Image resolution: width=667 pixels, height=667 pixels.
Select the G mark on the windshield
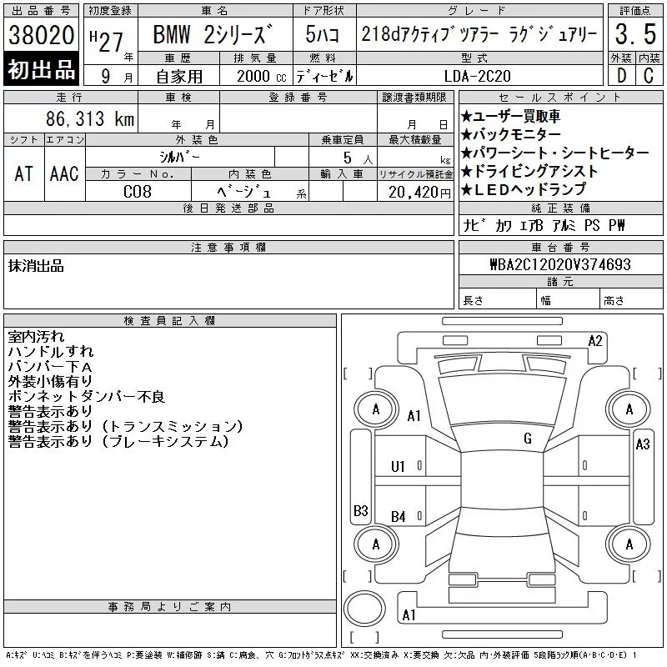pos(528,439)
